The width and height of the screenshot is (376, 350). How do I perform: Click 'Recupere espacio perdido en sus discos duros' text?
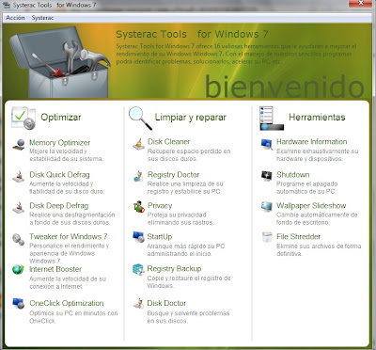189,155
